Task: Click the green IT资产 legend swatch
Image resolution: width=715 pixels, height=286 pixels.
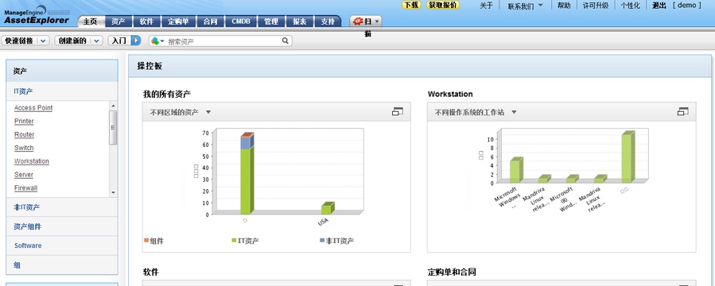Action: 235,240
